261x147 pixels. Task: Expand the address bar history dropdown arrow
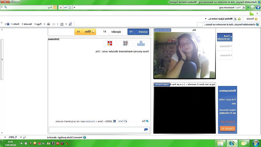tap(74, 7)
